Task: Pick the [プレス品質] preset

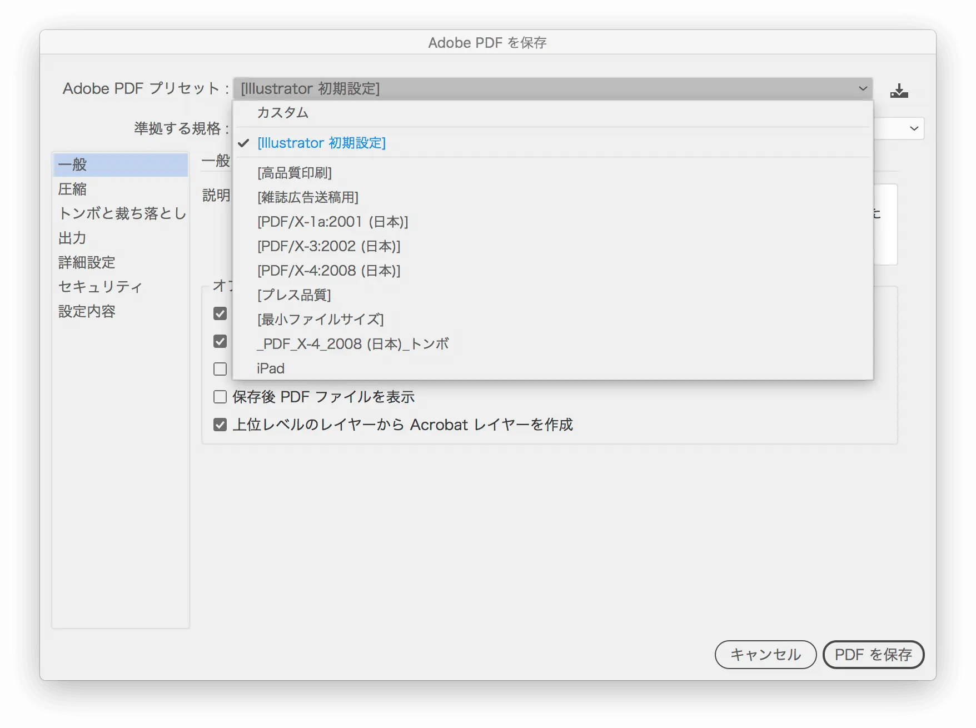Action: coord(553,295)
